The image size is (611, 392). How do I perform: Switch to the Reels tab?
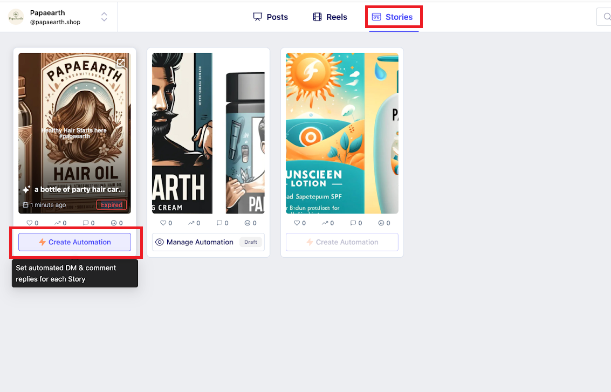pyautogui.click(x=329, y=17)
